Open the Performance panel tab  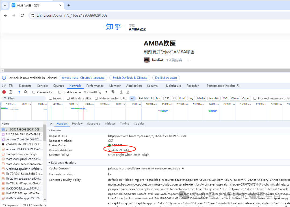95,86
